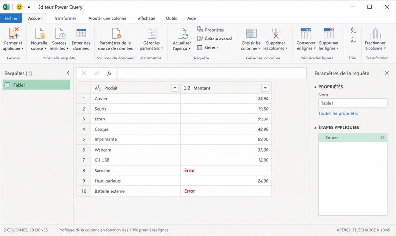Open Produit column filter dropdown
Image resolution: width=396 pixels, height=236 pixels.
click(x=175, y=88)
